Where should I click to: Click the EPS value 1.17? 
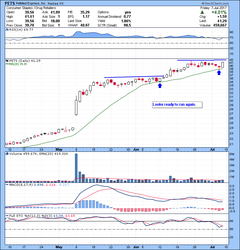click(86, 17)
